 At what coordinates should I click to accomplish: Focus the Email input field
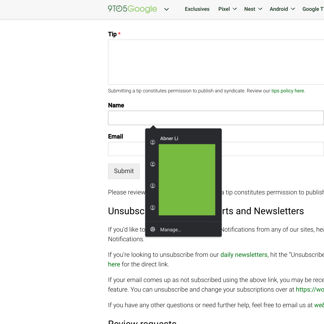pyautogui.click(x=126, y=149)
